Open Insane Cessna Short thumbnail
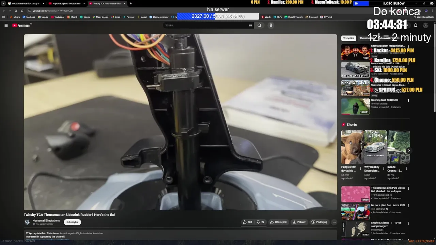This screenshot has height=245, width=436. [x=399, y=147]
